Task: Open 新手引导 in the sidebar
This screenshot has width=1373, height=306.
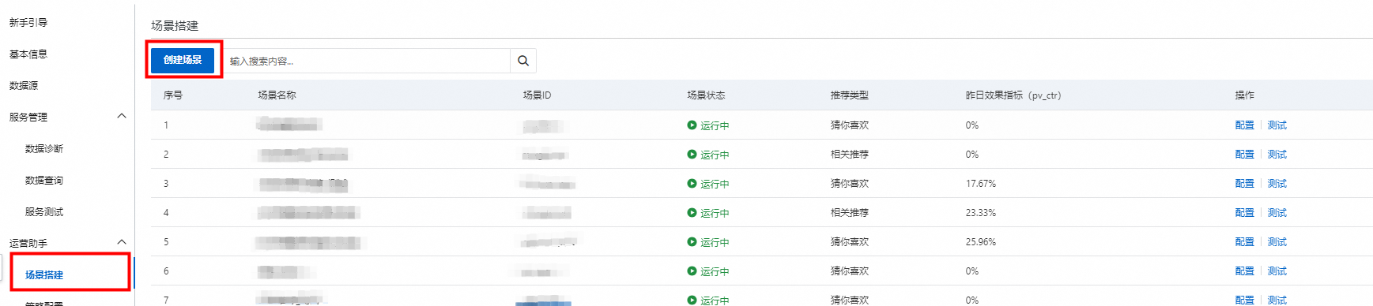Action: coord(28,23)
